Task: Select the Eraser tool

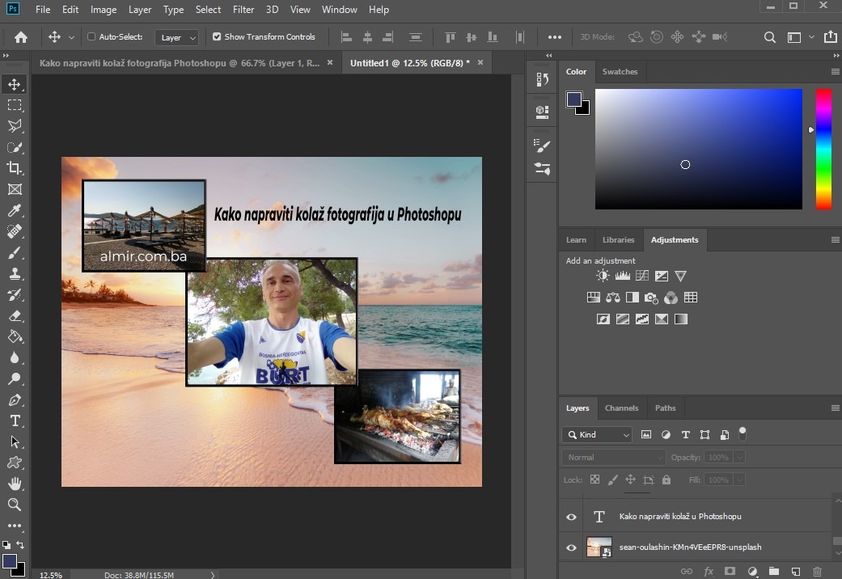Action: (15, 316)
